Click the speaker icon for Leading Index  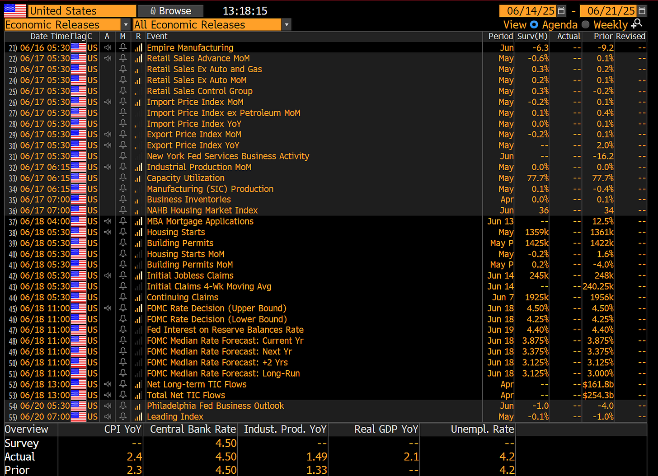pos(108,417)
